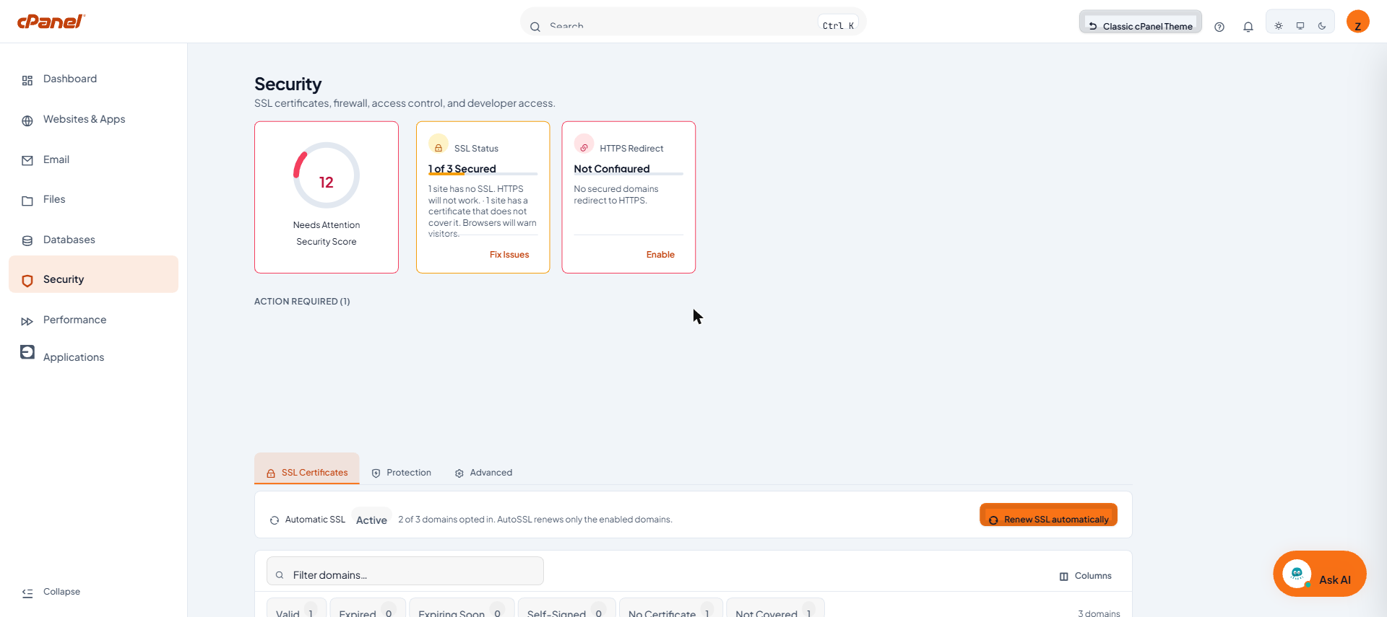Click the SSL Status lock icon
The image size is (1387, 617).
pos(438,144)
